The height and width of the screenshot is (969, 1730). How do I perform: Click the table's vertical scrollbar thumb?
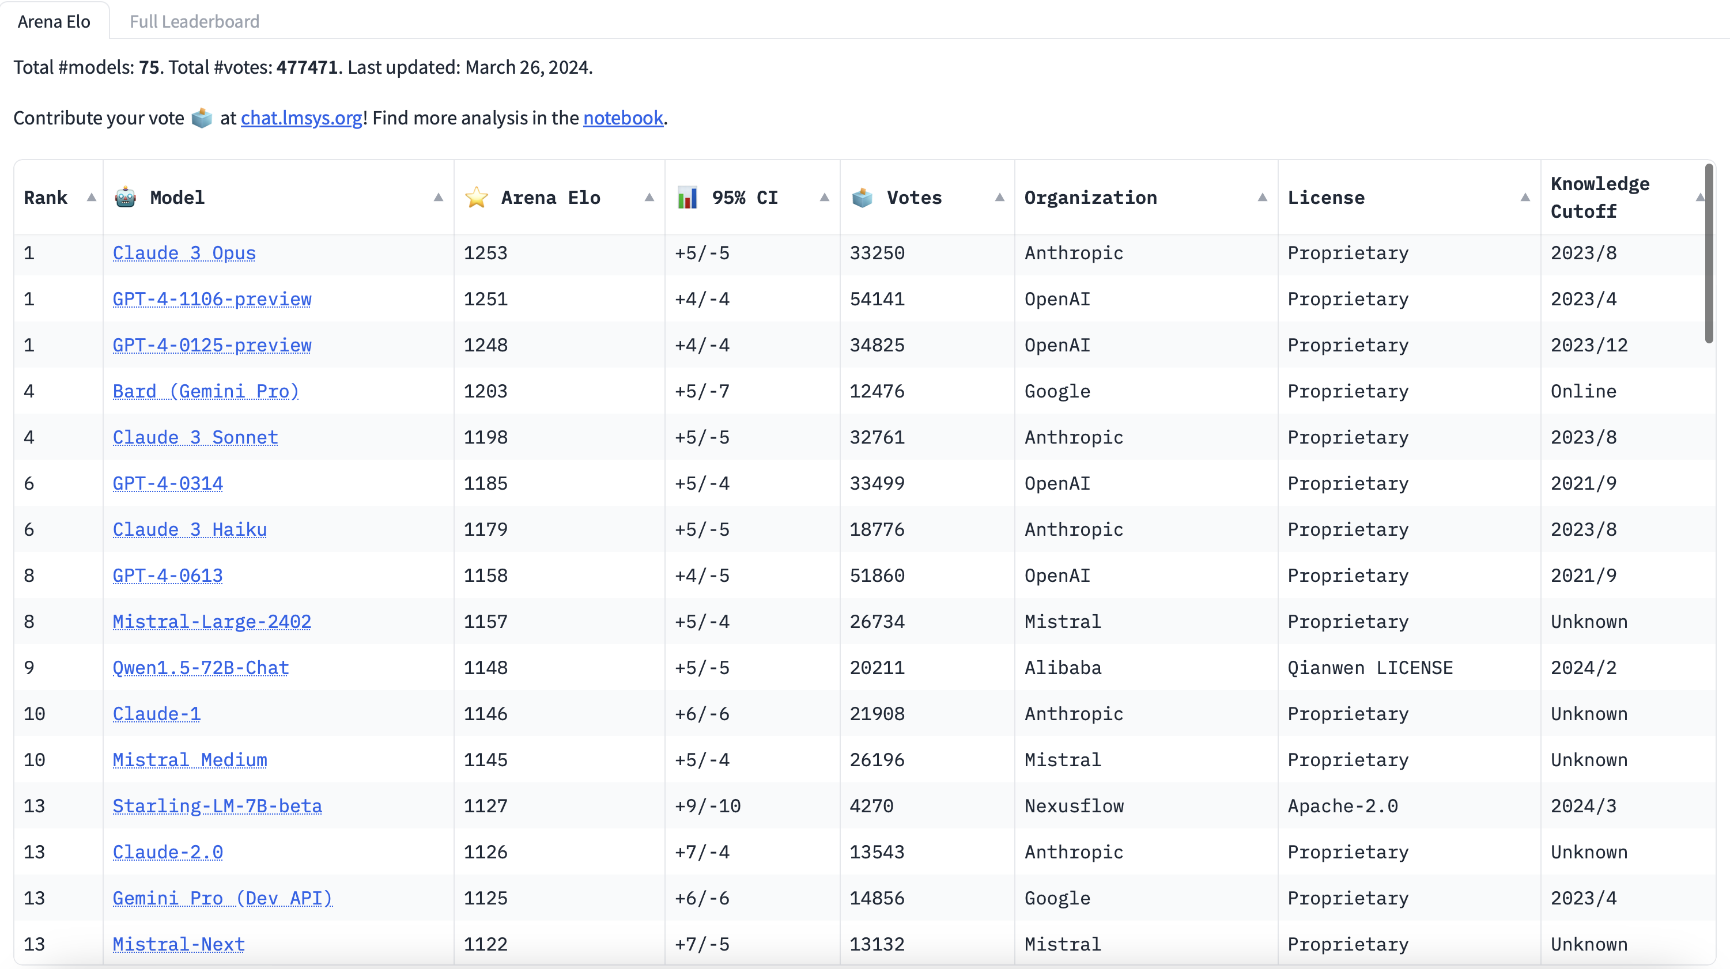[1709, 255]
